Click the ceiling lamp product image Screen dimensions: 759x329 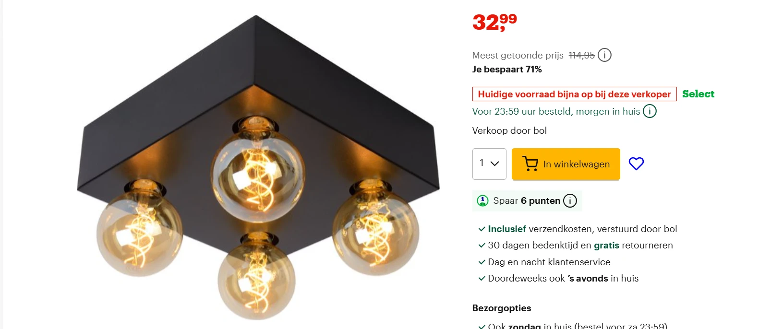pyautogui.click(x=258, y=167)
